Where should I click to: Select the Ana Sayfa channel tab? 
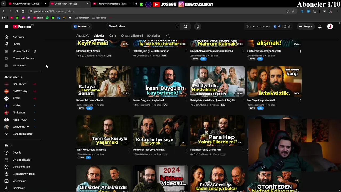[x=83, y=36]
